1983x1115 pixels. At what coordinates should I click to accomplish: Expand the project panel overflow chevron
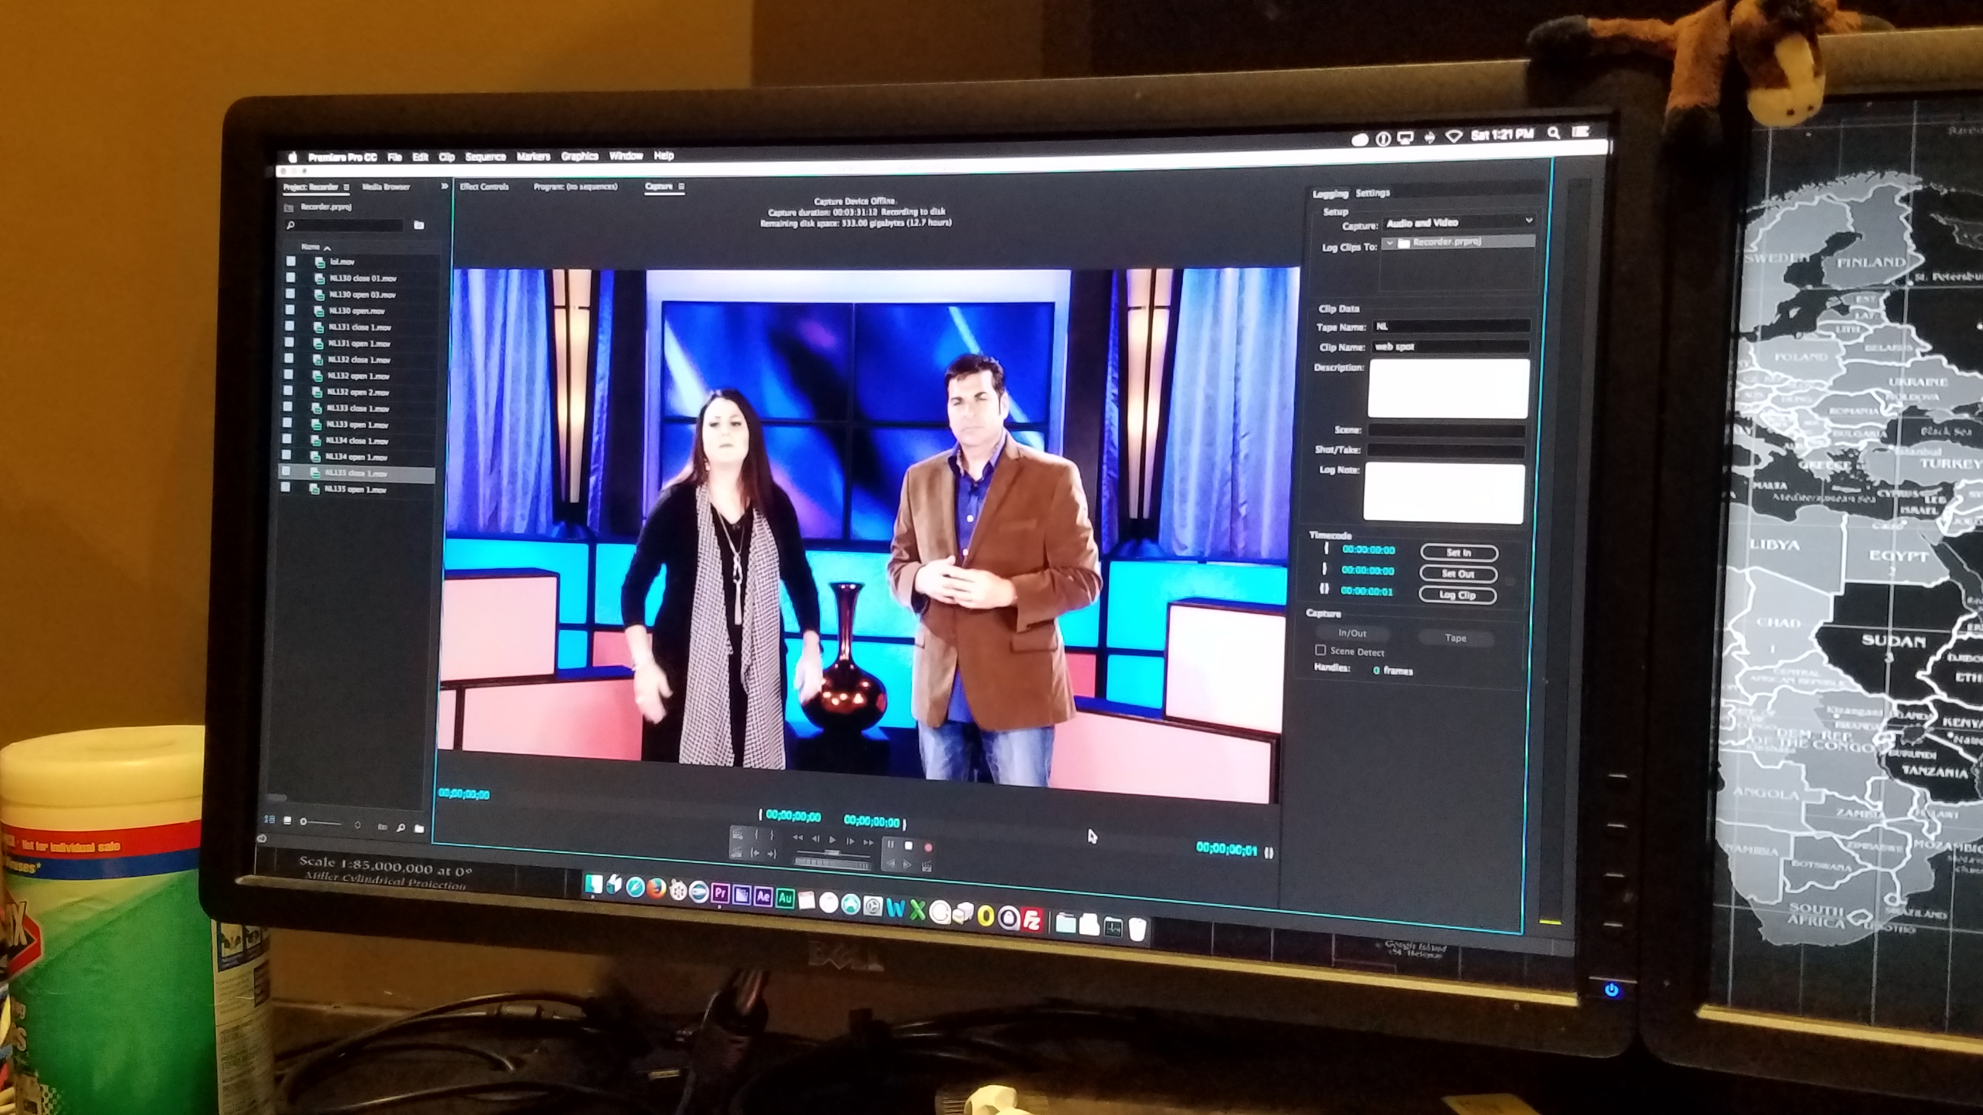click(444, 186)
